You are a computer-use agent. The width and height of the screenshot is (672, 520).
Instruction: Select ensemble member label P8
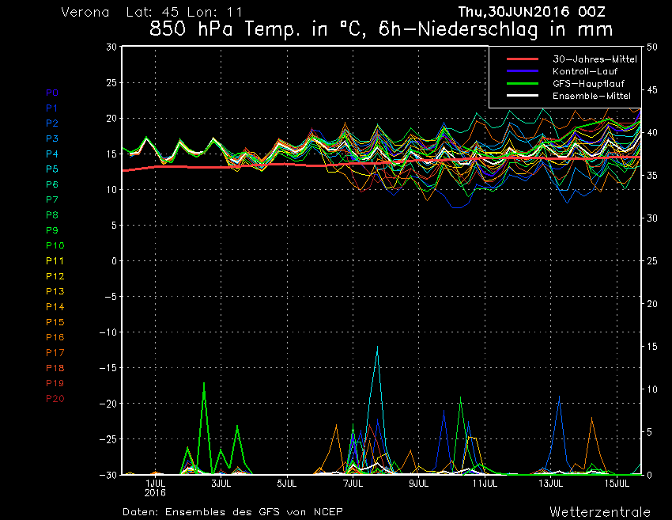tap(52, 215)
